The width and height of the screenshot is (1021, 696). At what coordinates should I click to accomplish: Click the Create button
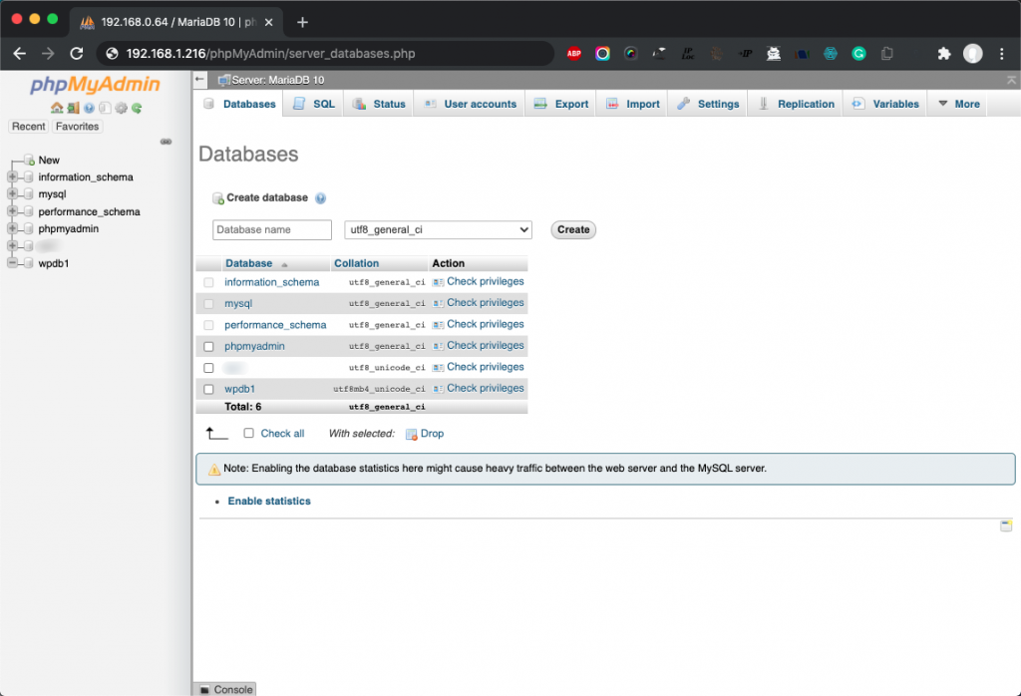(573, 229)
